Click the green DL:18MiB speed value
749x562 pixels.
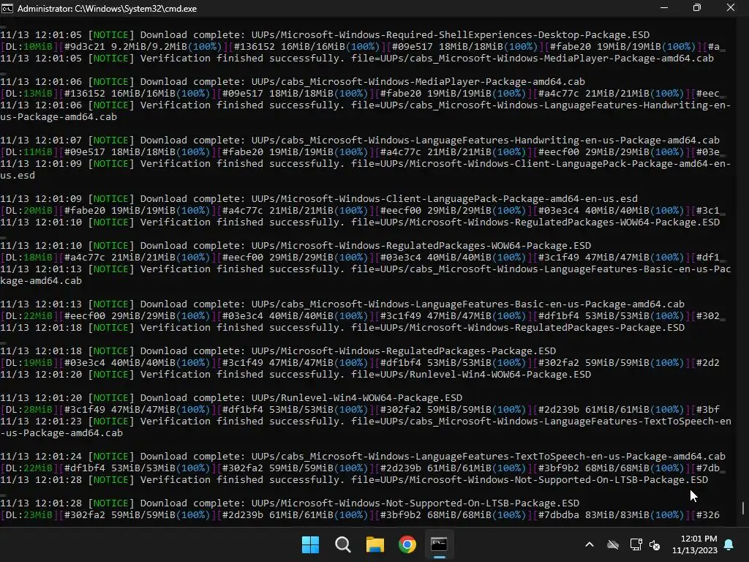(38, 257)
